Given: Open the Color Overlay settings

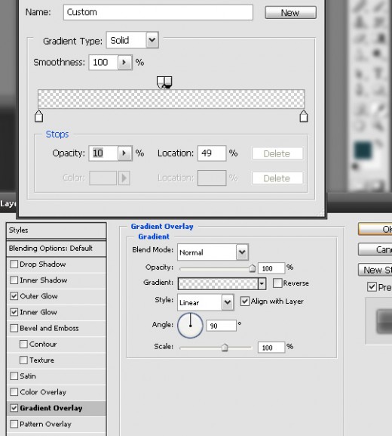Looking at the screenshot, I should [x=43, y=392].
